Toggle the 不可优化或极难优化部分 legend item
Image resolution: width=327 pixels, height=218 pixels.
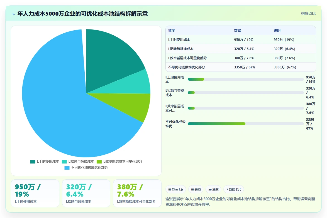86,168
